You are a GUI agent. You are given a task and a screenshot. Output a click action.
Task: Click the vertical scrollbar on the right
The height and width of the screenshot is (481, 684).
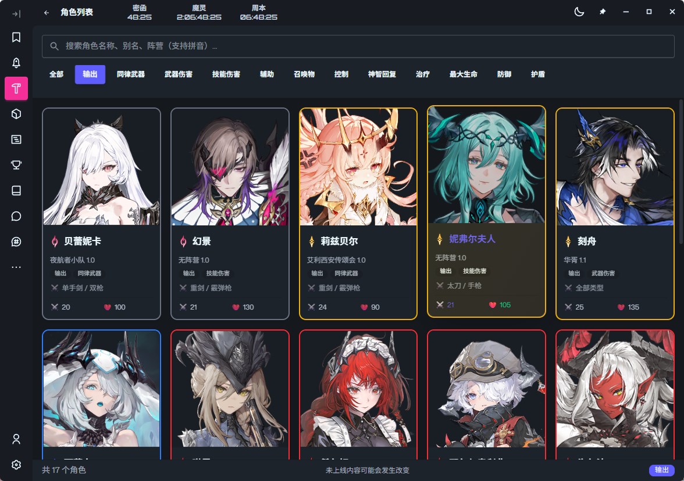tap(681, 171)
